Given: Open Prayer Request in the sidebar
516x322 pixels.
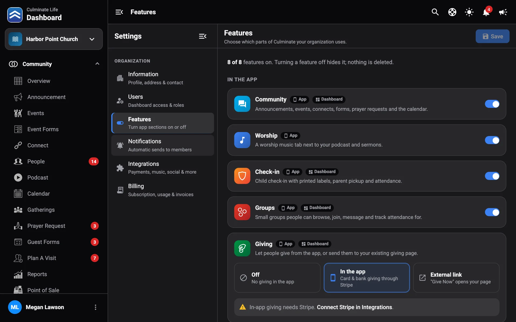Looking at the screenshot, I should (x=54, y=226).
